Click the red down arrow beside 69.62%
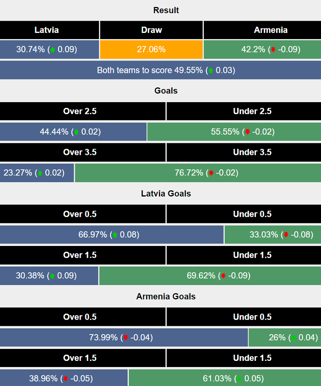 [x=223, y=276]
